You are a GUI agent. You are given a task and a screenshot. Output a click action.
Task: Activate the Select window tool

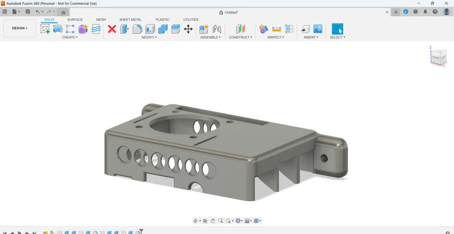(x=337, y=29)
